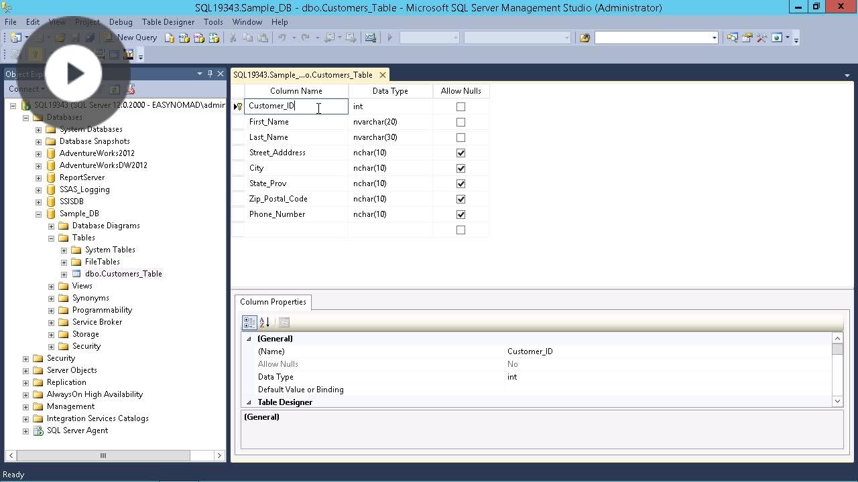Click the Categorized view icon in Column Properties
The image size is (858, 482).
[x=249, y=322]
